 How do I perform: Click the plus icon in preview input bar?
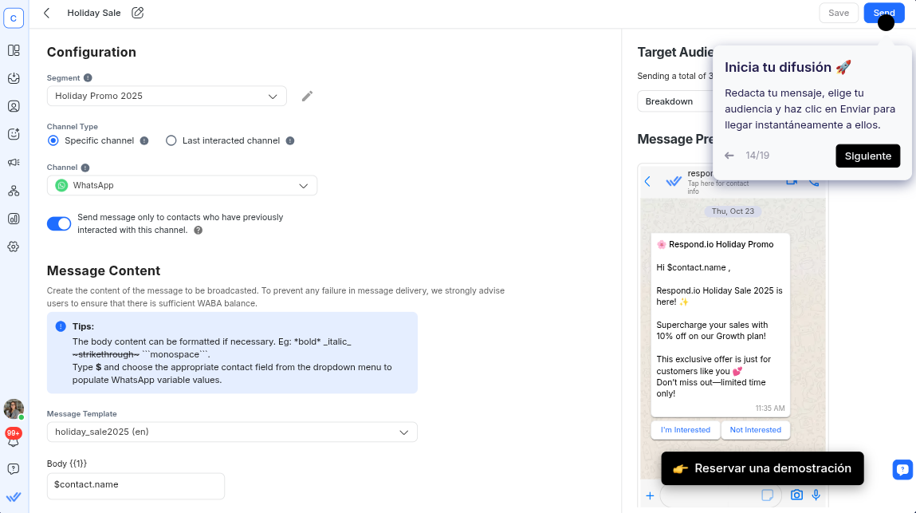pos(650,495)
